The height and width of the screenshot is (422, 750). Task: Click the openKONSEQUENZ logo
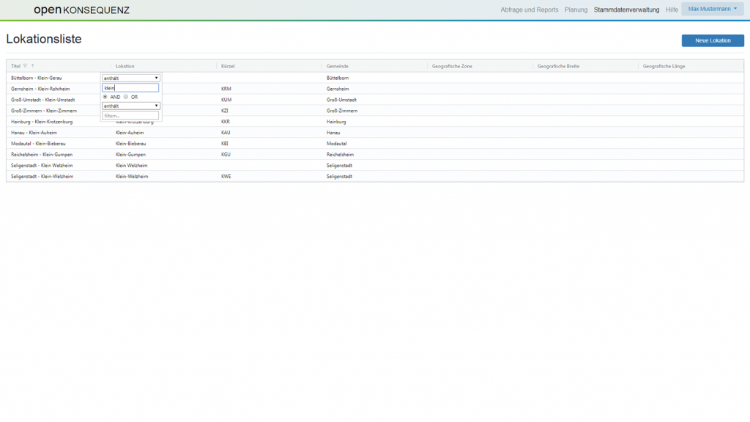pyautogui.click(x=81, y=10)
